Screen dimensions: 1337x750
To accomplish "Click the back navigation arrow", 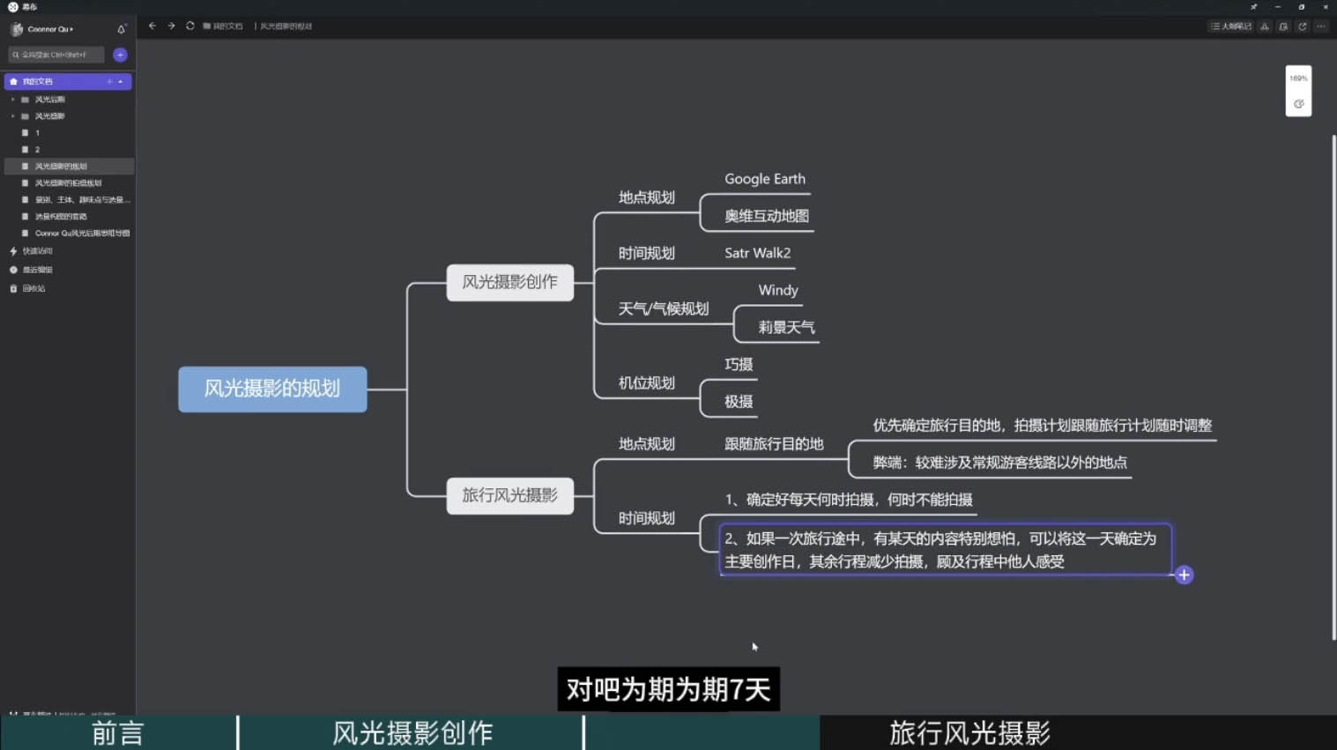I will [x=152, y=26].
